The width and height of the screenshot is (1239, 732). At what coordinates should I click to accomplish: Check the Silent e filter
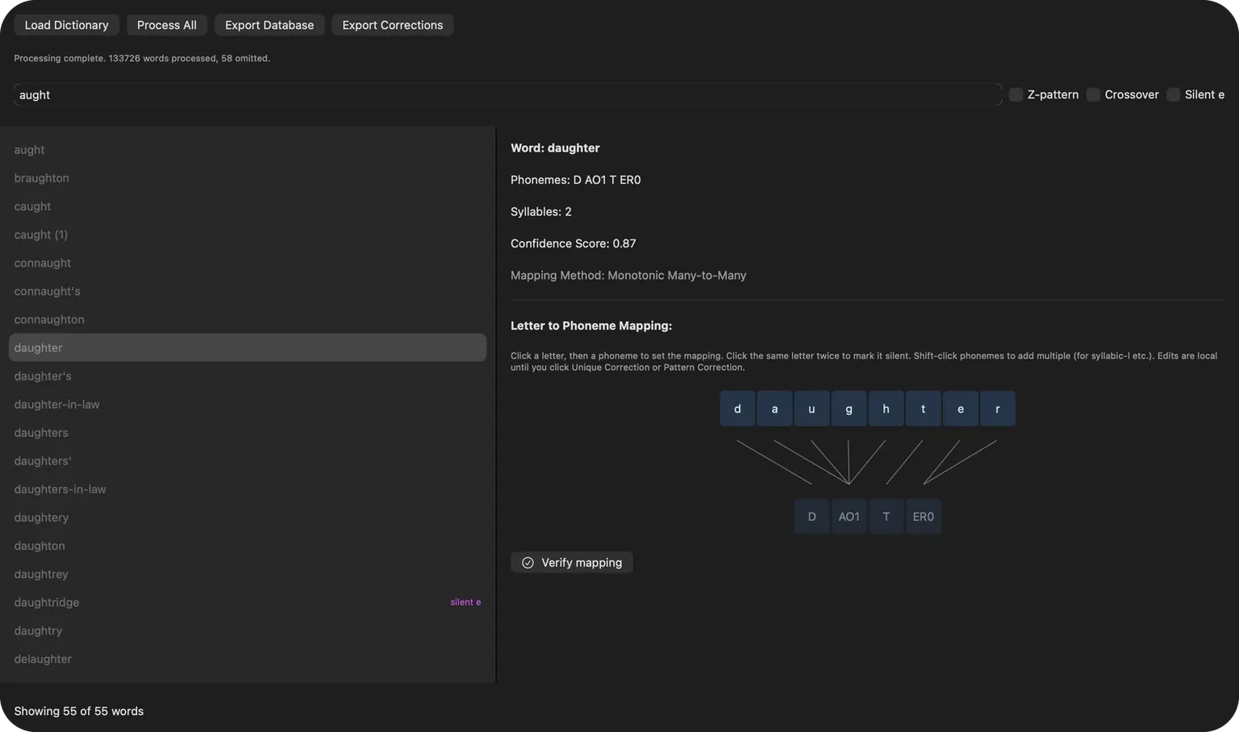click(x=1174, y=94)
